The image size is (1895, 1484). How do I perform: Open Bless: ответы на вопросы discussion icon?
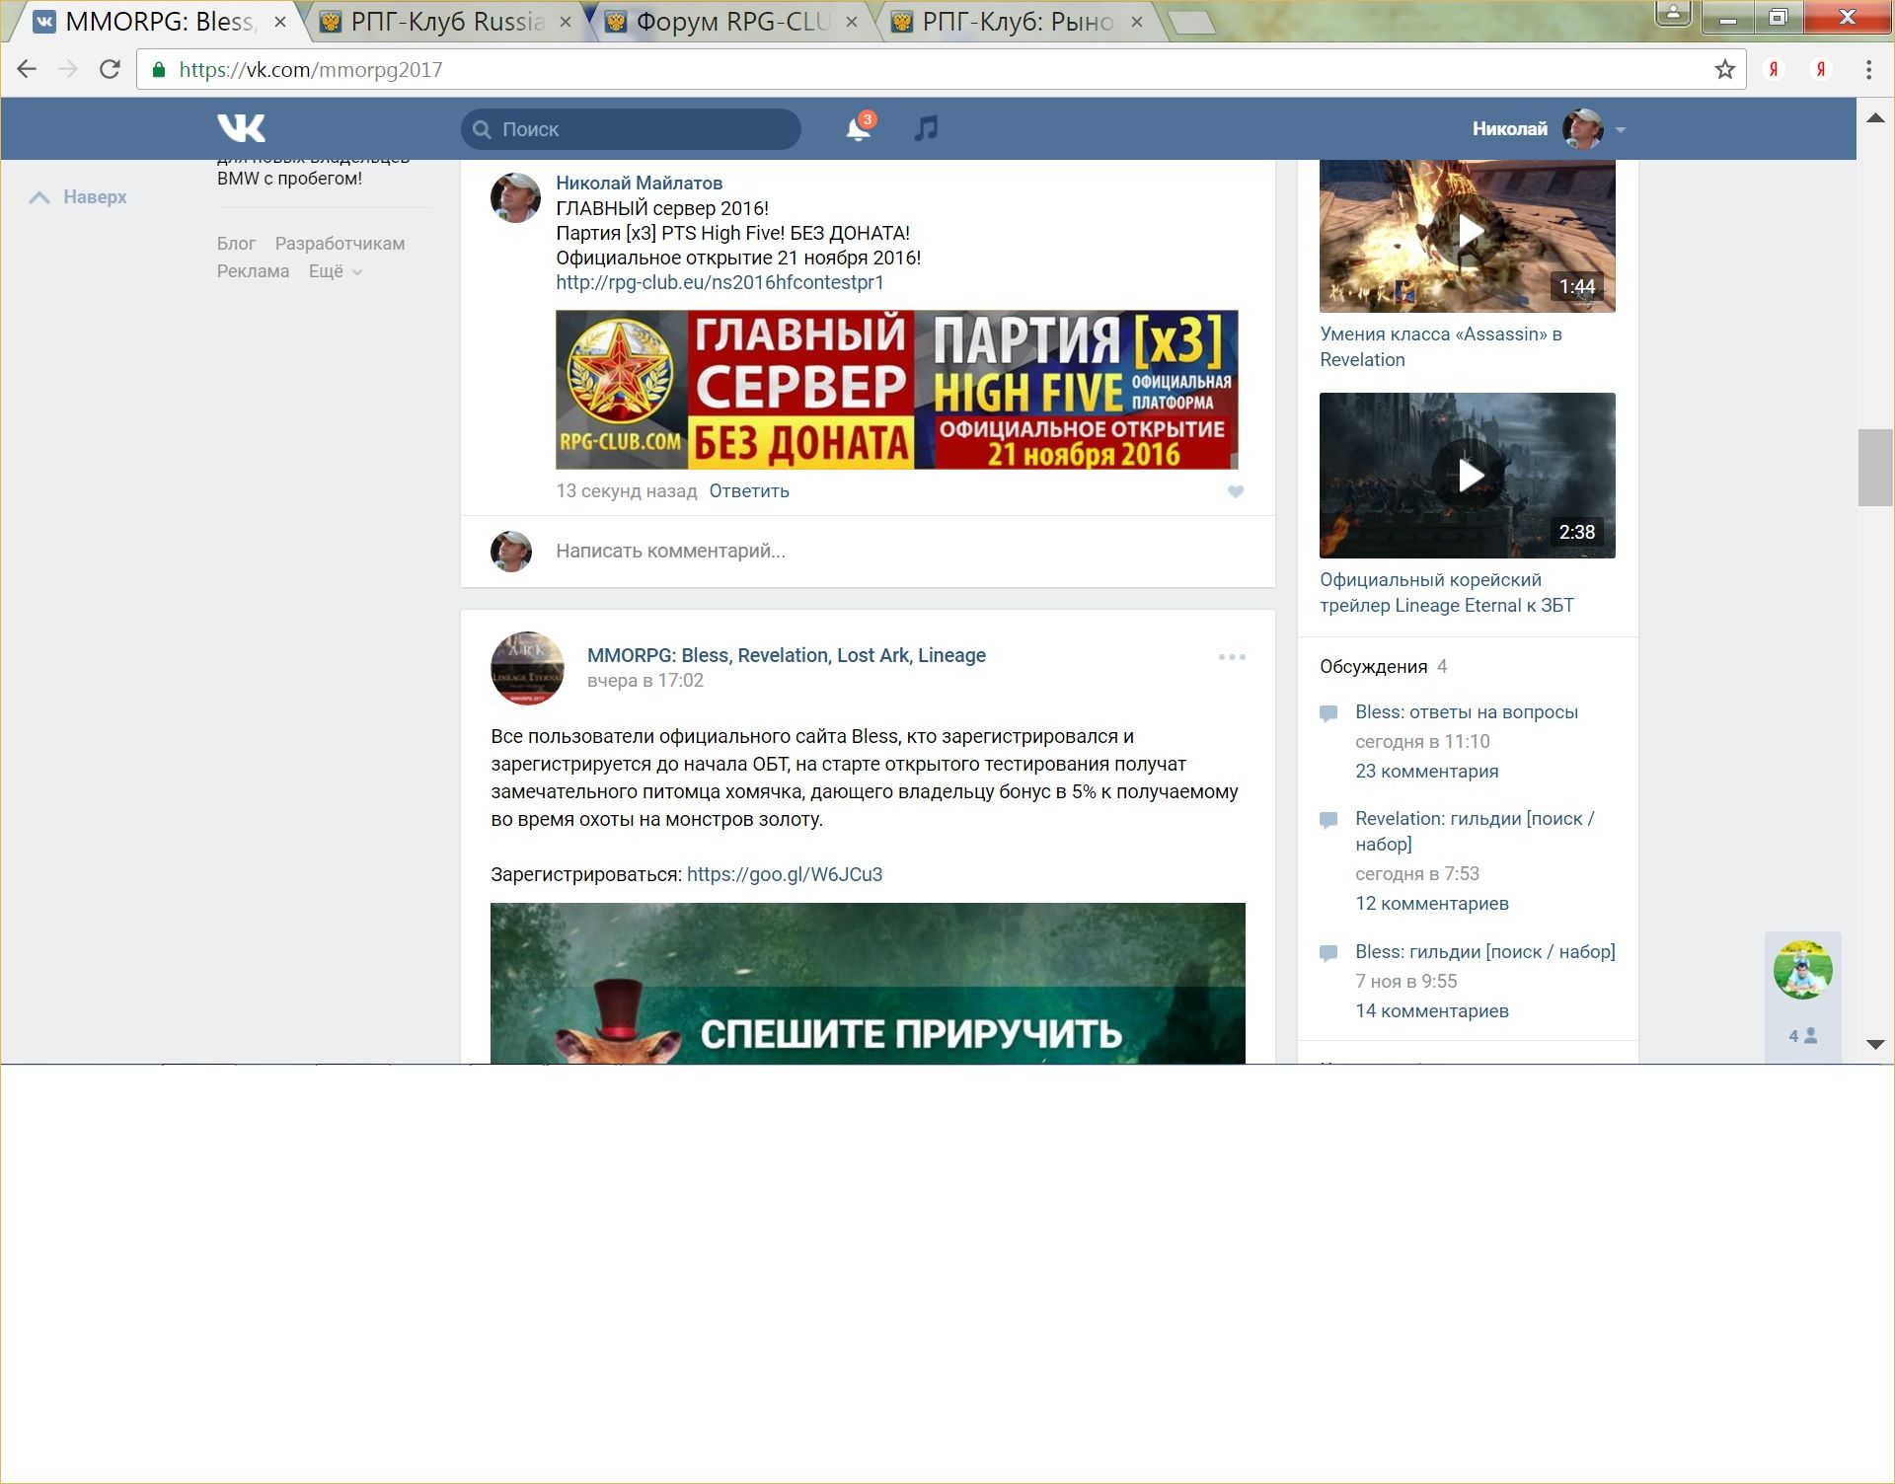[x=1328, y=712]
